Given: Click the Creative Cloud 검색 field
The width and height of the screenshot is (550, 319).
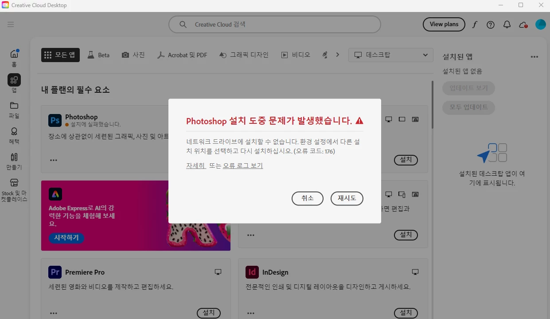Looking at the screenshot, I should click(275, 24).
